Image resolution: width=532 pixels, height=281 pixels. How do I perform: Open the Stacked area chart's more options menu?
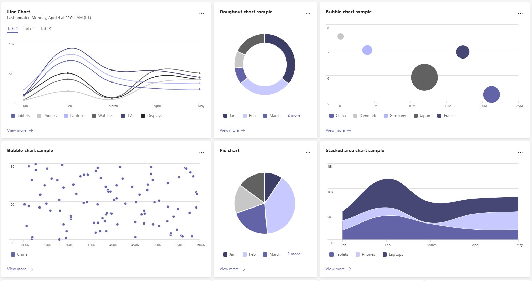[x=520, y=152]
